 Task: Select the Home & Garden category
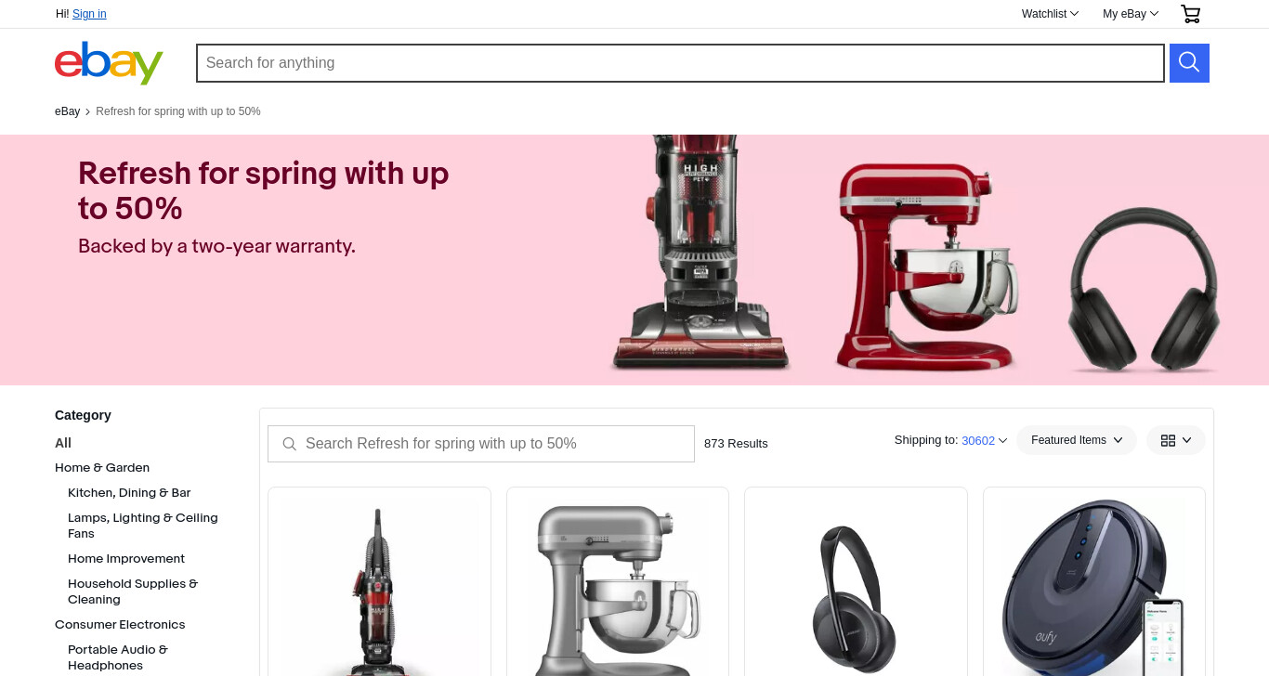point(102,468)
